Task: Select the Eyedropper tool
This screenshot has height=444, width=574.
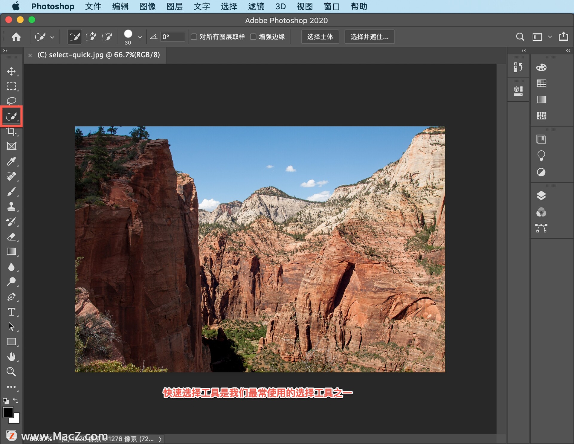Action: tap(11, 161)
